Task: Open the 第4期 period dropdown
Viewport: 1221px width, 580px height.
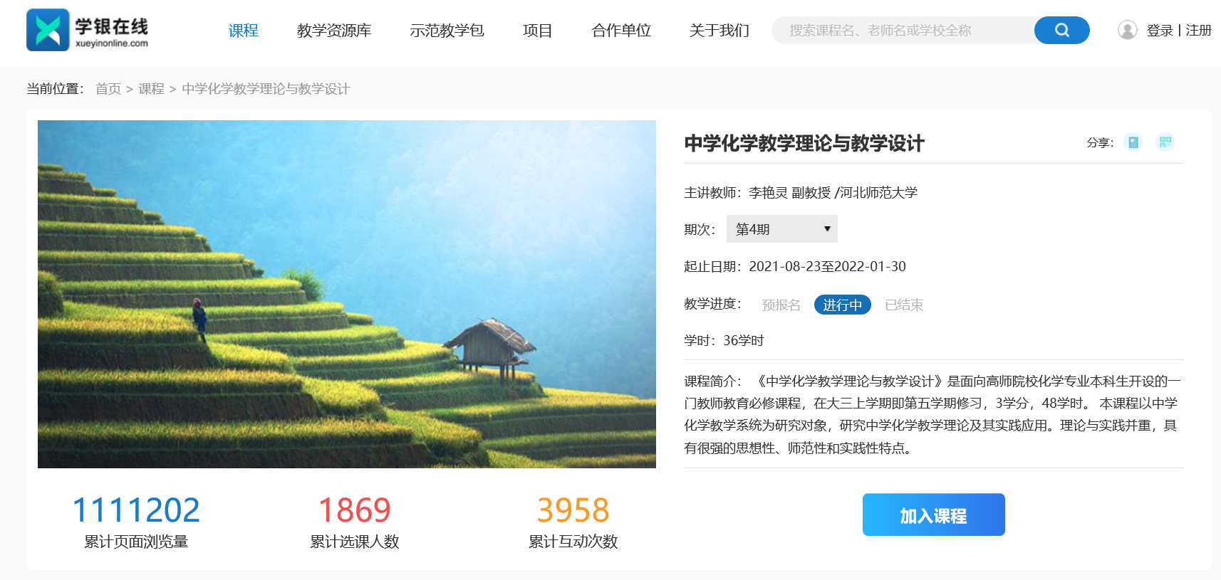Action: 782,229
